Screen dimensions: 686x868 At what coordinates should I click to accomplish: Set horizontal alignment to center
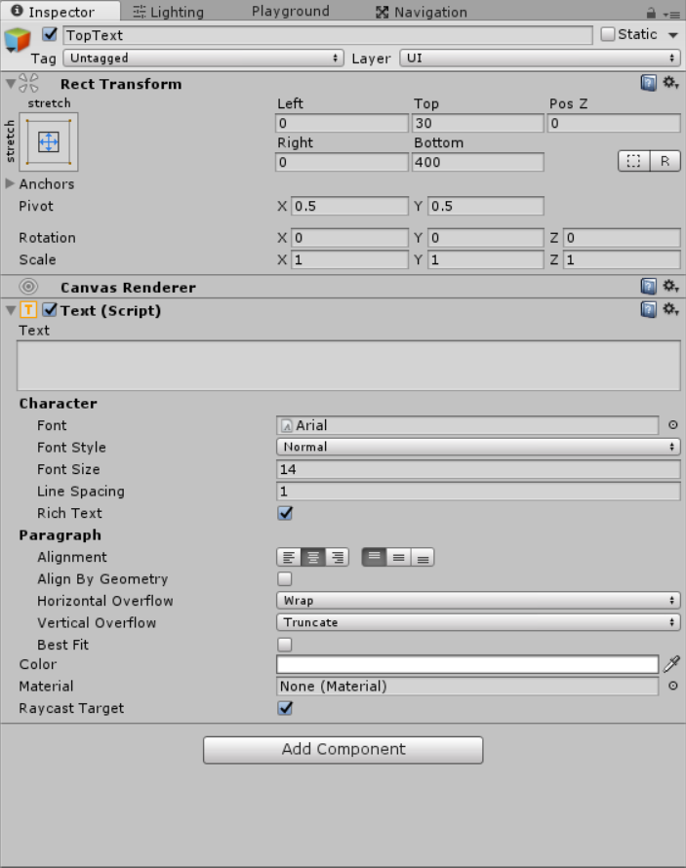(x=313, y=557)
